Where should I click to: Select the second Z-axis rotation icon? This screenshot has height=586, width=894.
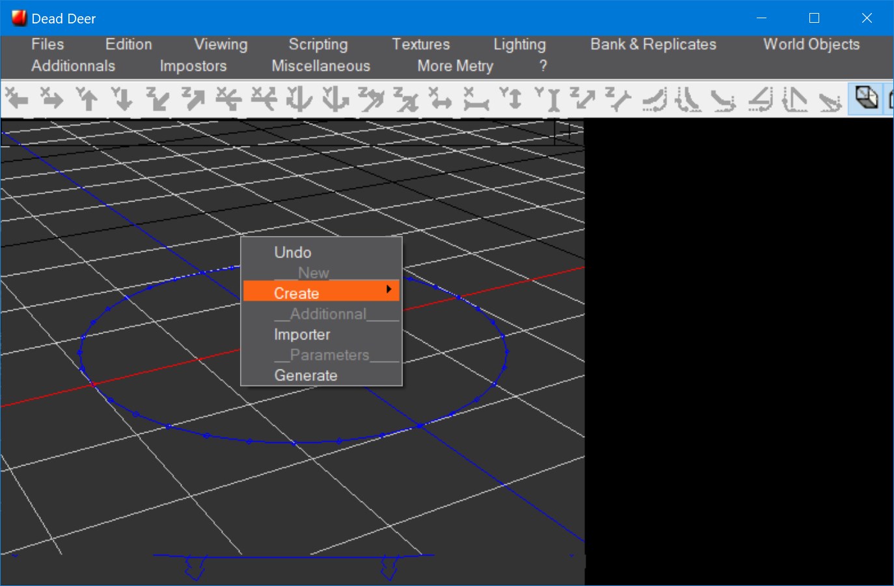pyautogui.click(x=405, y=99)
